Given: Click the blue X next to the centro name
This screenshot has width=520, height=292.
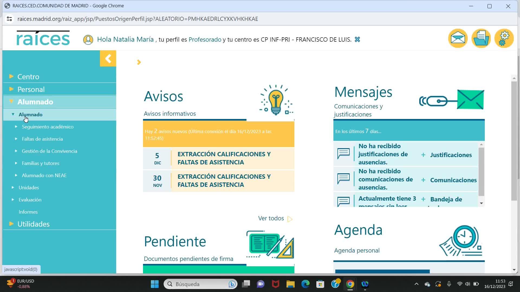Looking at the screenshot, I should coord(357,39).
